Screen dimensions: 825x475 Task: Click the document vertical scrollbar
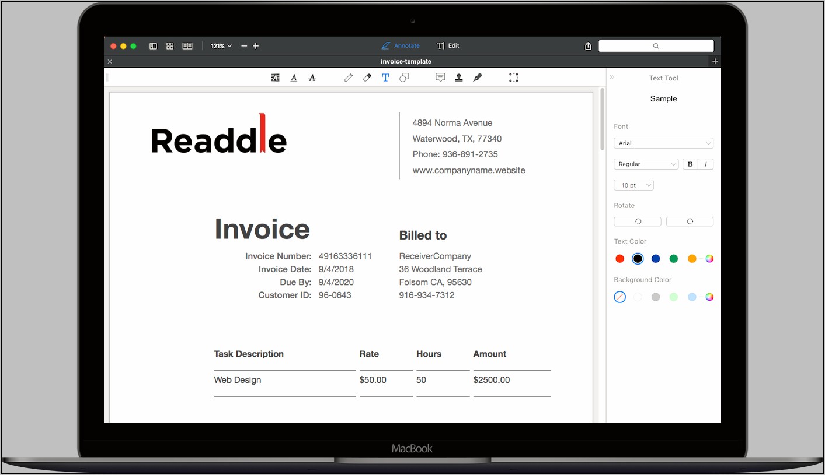(601, 119)
